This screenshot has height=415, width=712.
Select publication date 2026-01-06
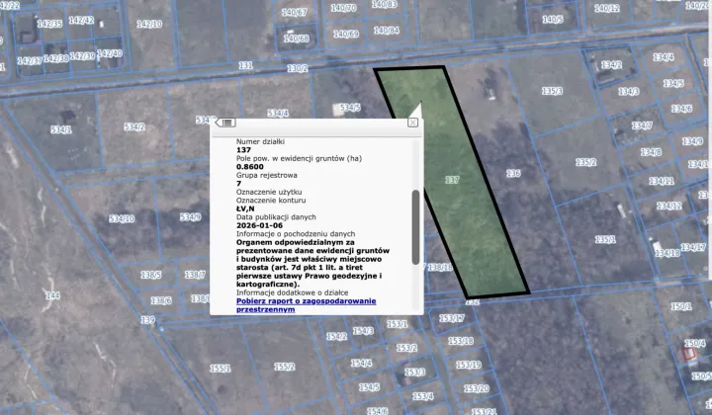point(259,225)
